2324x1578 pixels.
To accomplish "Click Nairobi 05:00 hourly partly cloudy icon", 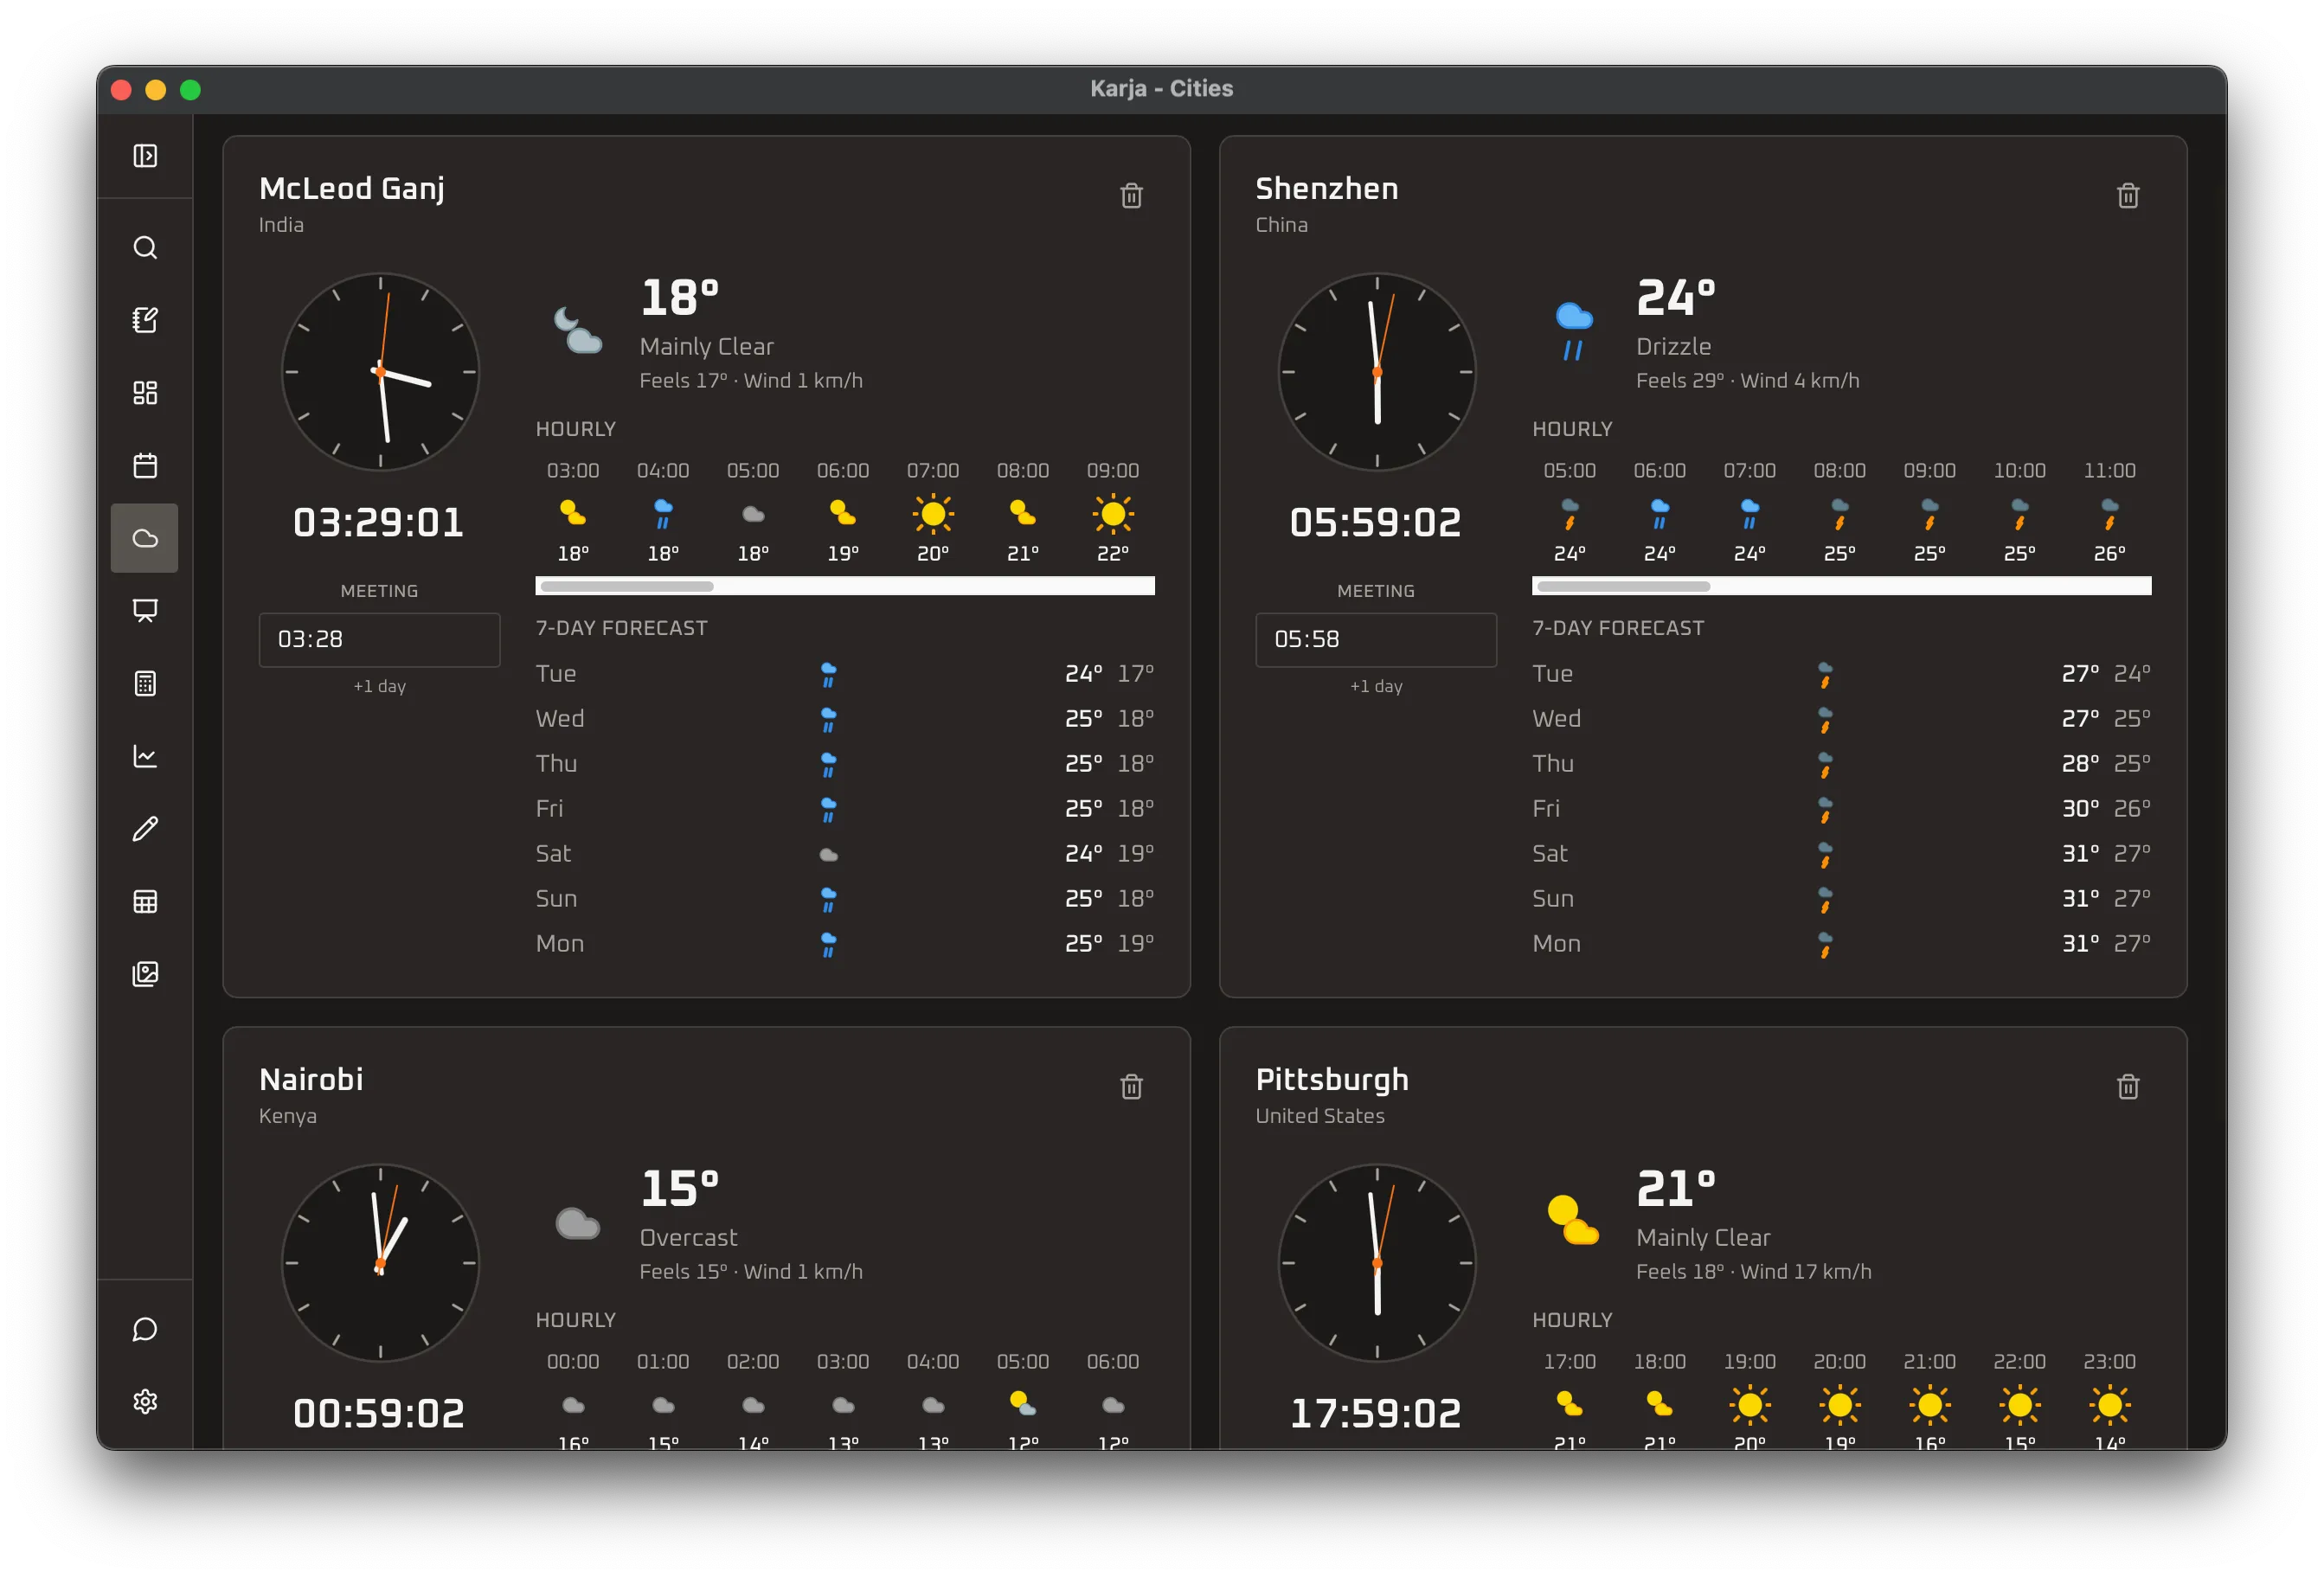I will click(1023, 1404).
